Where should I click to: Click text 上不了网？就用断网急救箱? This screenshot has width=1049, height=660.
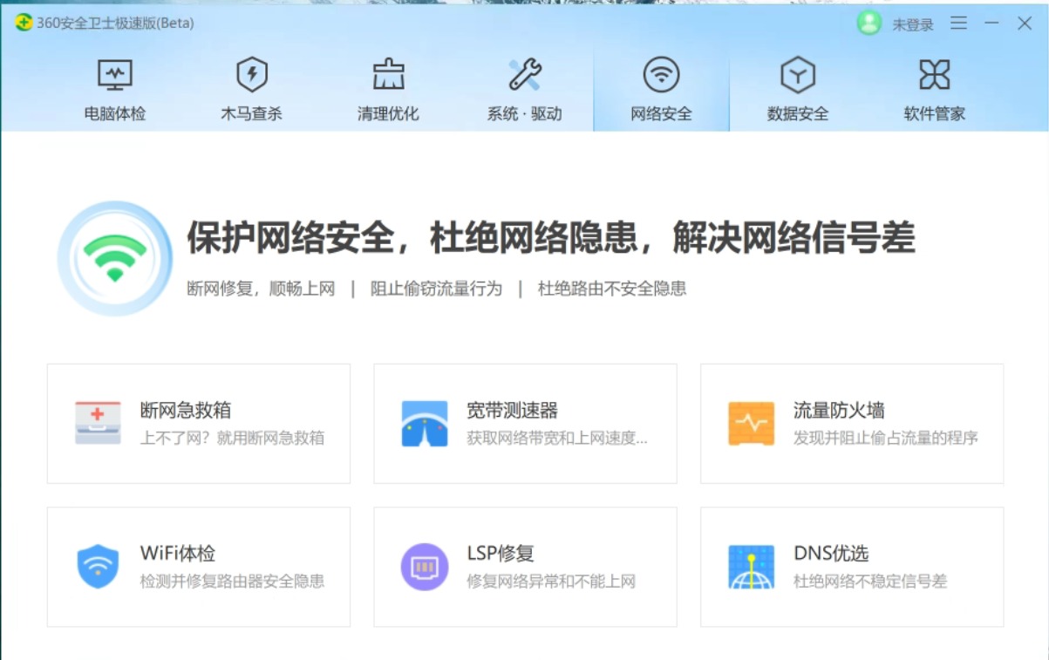click(x=232, y=438)
